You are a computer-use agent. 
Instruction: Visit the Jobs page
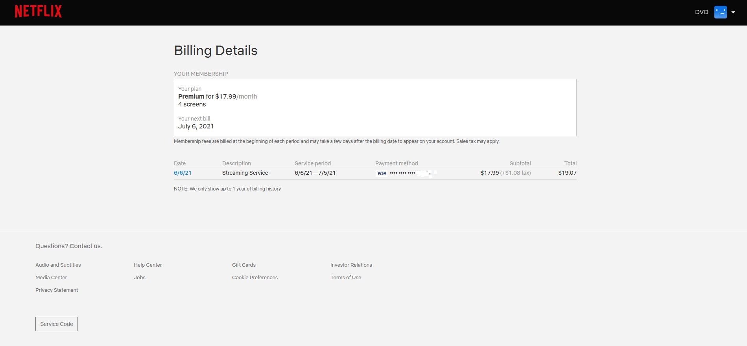pyautogui.click(x=140, y=278)
